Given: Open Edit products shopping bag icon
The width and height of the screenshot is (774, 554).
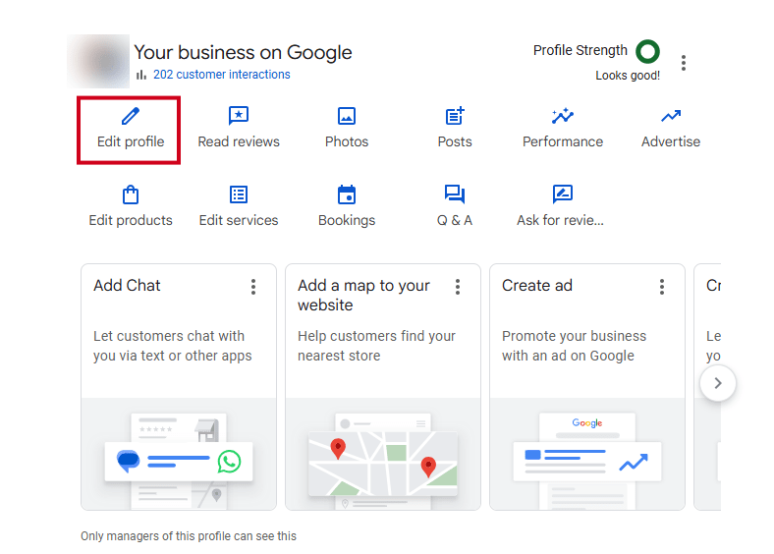Looking at the screenshot, I should (x=131, y=194).
